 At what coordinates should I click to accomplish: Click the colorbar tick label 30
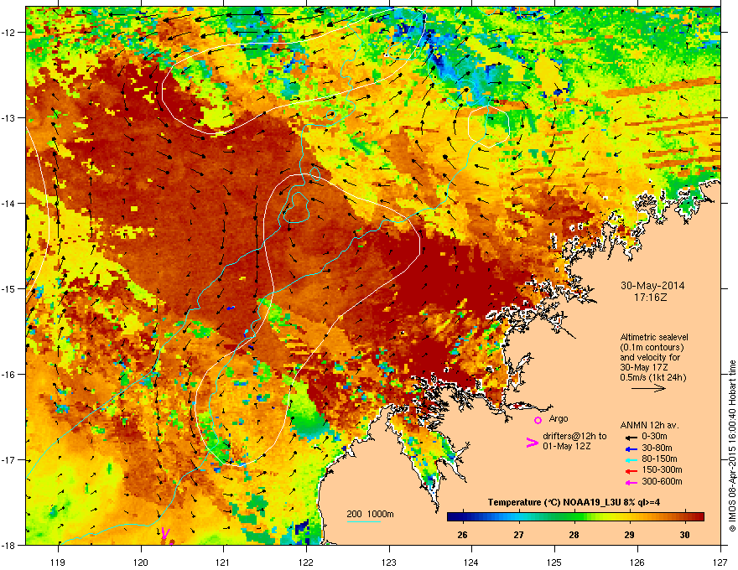685,535
